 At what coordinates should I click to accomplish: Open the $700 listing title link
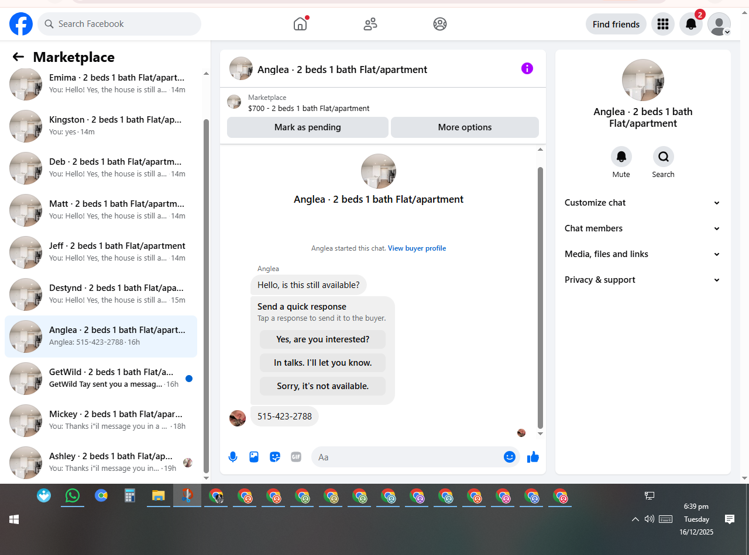click(309, 108)
